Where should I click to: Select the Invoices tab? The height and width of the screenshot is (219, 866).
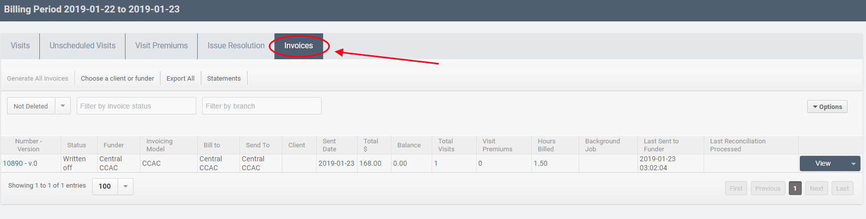(298, 46)
